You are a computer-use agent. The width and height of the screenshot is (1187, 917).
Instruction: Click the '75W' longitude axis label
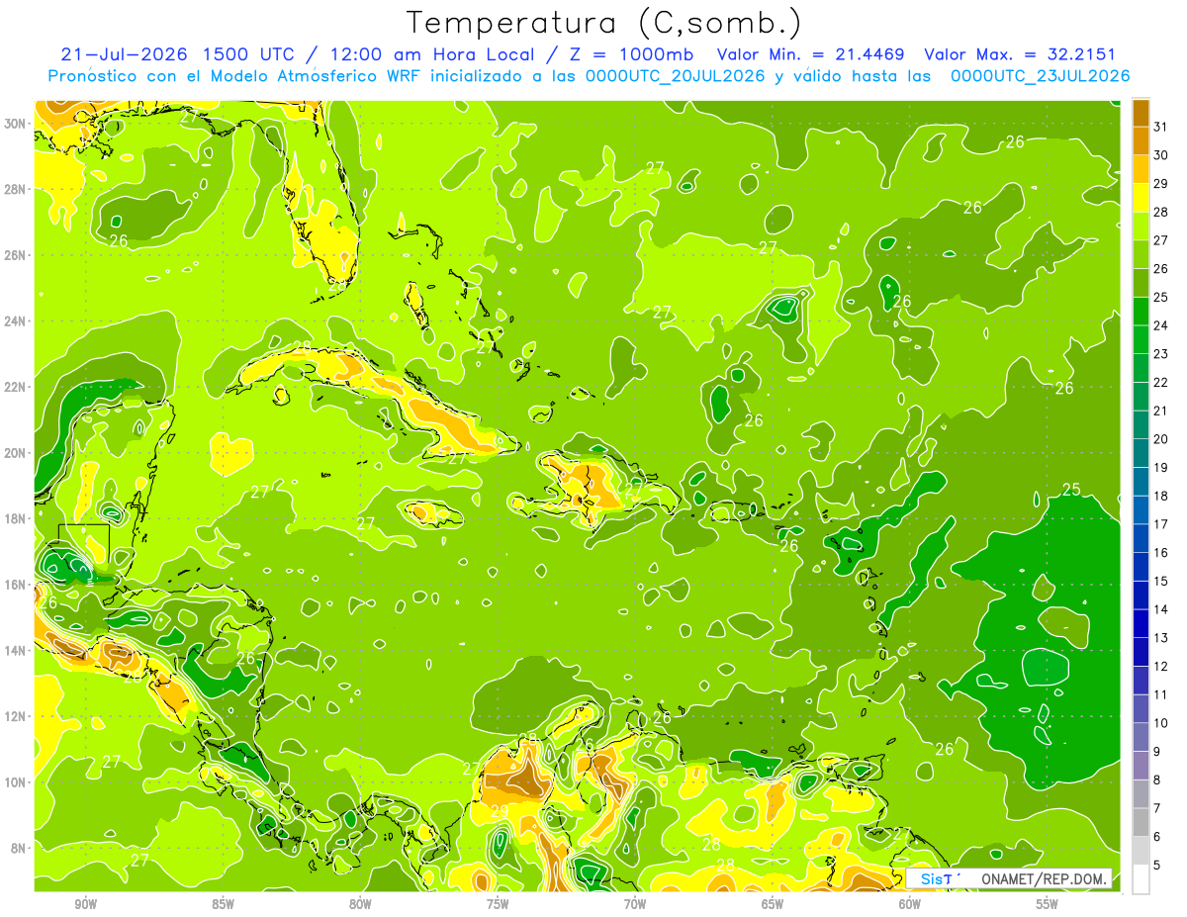click(498, 904)
